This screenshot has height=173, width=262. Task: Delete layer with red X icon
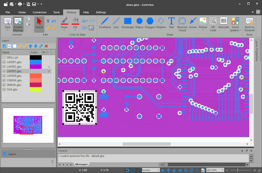[x=46, y=46]
